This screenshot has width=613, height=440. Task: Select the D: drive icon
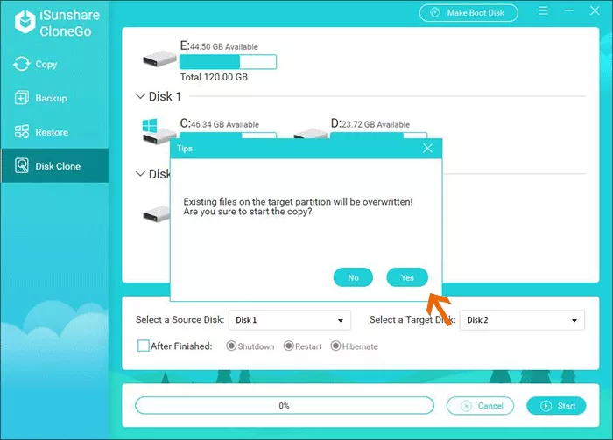click(x=310, y=134)
